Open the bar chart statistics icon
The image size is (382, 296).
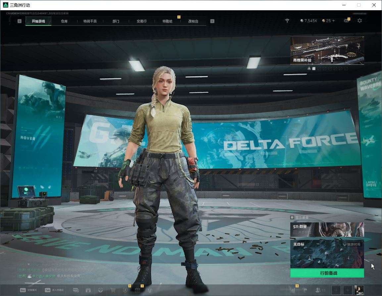point(293,290)
